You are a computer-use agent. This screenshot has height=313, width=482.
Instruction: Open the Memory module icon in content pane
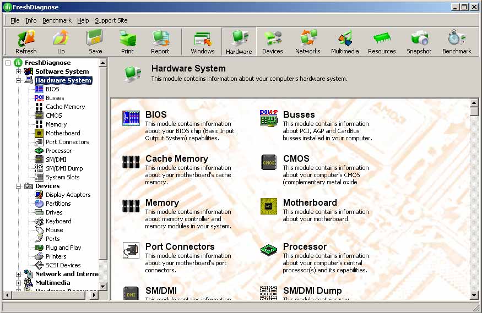[131, 206]
